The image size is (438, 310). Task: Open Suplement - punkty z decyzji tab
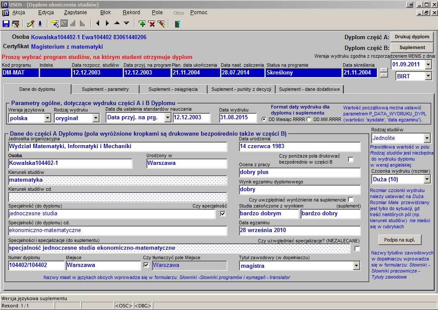(241, 90)
